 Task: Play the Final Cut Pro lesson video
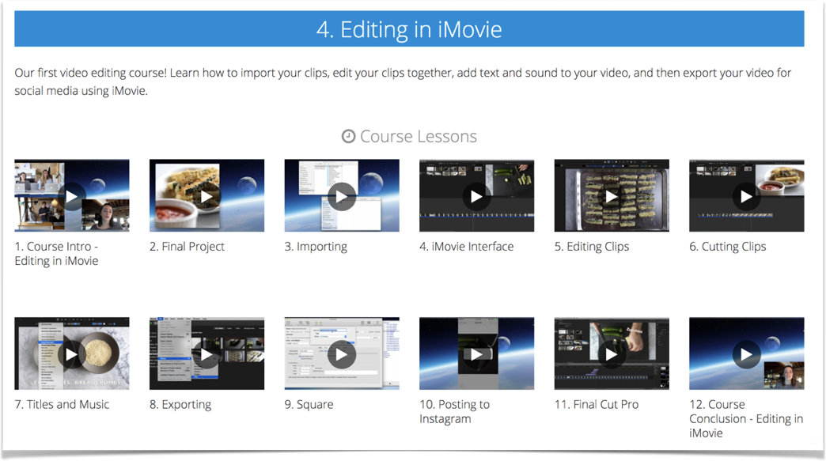[611, 354]
